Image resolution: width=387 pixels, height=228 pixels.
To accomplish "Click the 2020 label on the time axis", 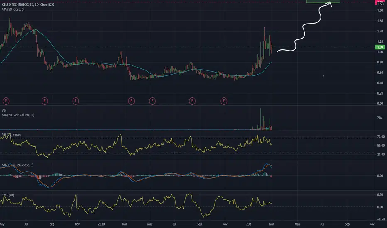I will coord(101,224).
